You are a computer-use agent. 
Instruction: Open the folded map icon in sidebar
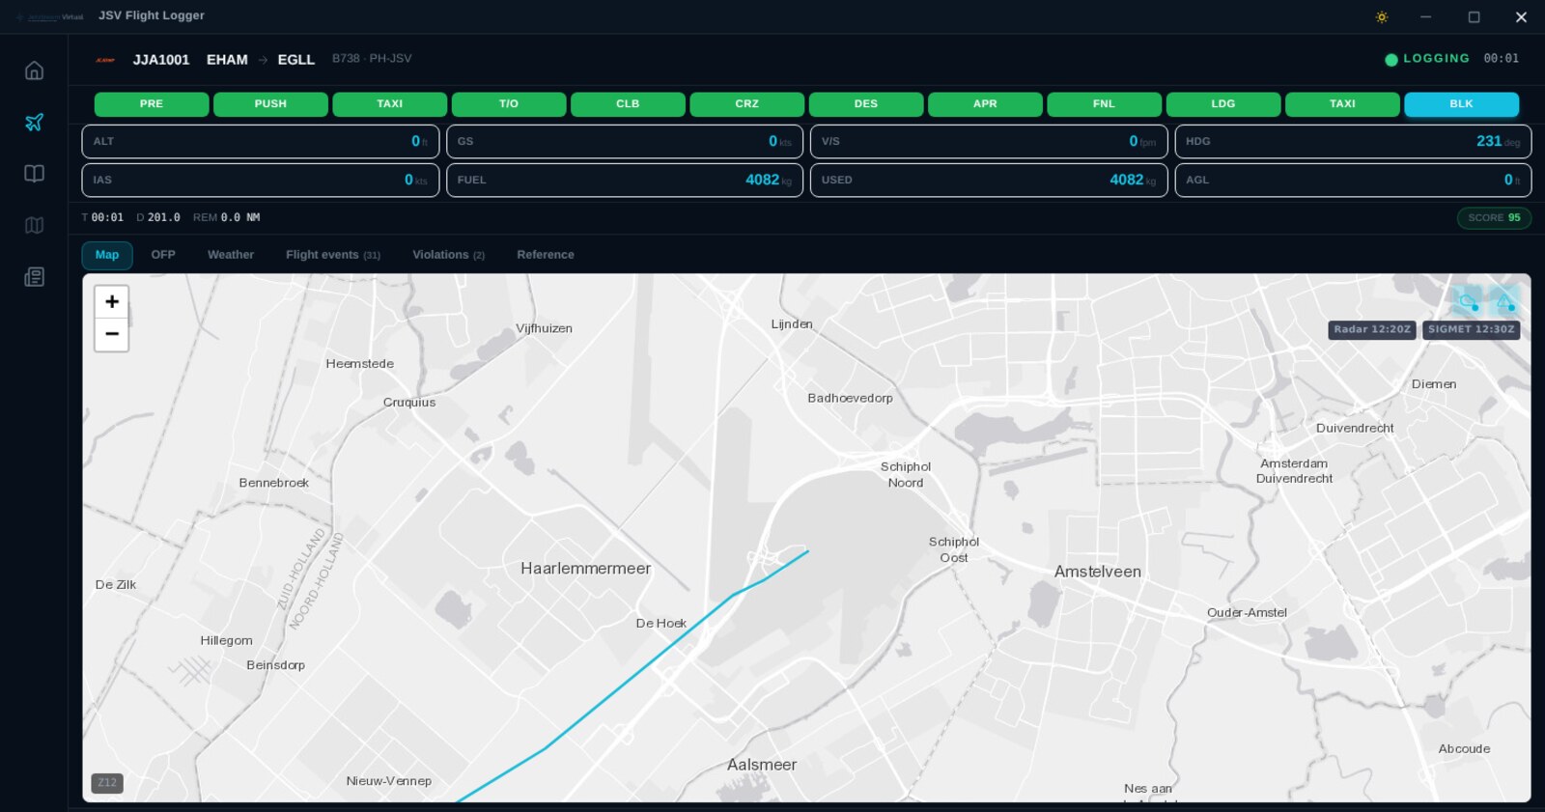pos(34,225)
